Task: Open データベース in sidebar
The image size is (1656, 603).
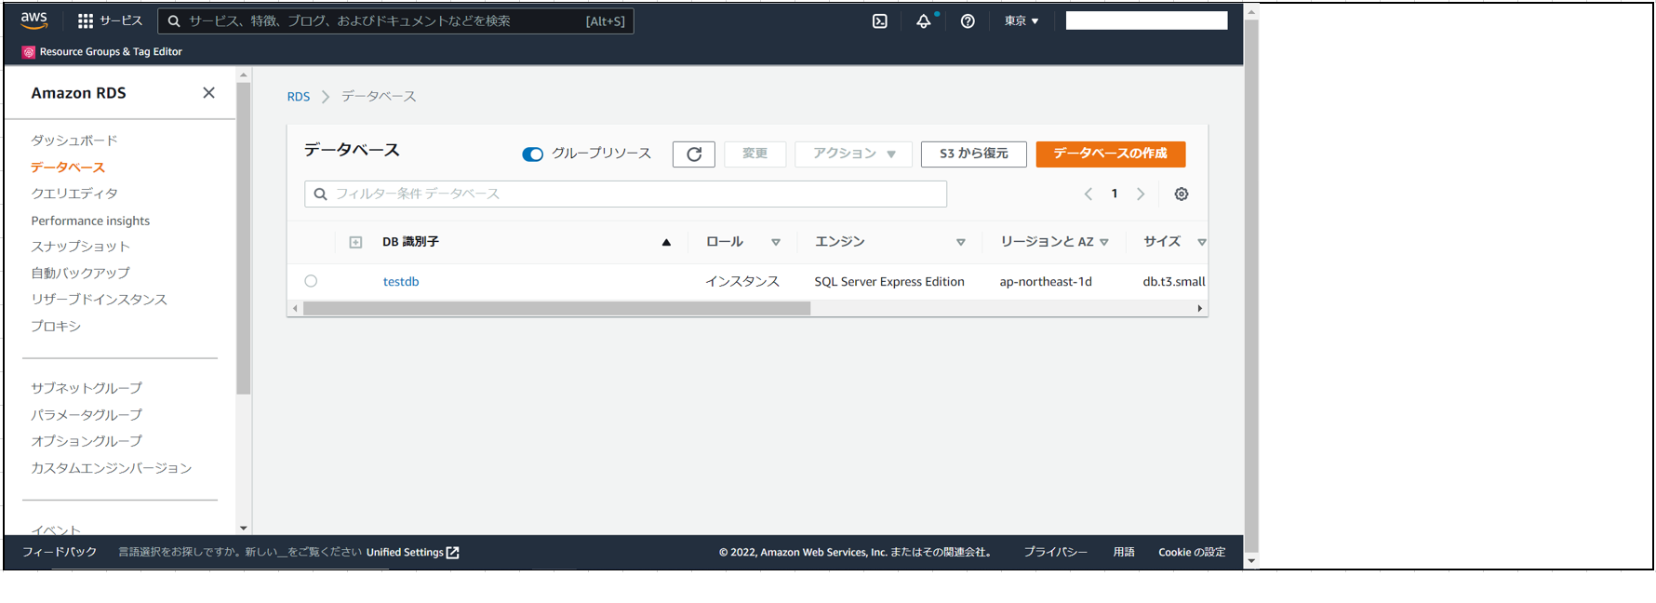Action: coord(68,167)
